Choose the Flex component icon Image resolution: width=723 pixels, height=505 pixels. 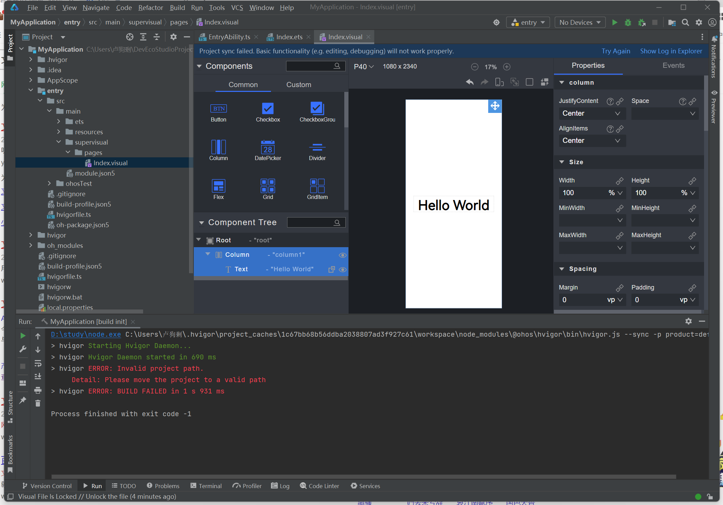click(x=218, y=186)
